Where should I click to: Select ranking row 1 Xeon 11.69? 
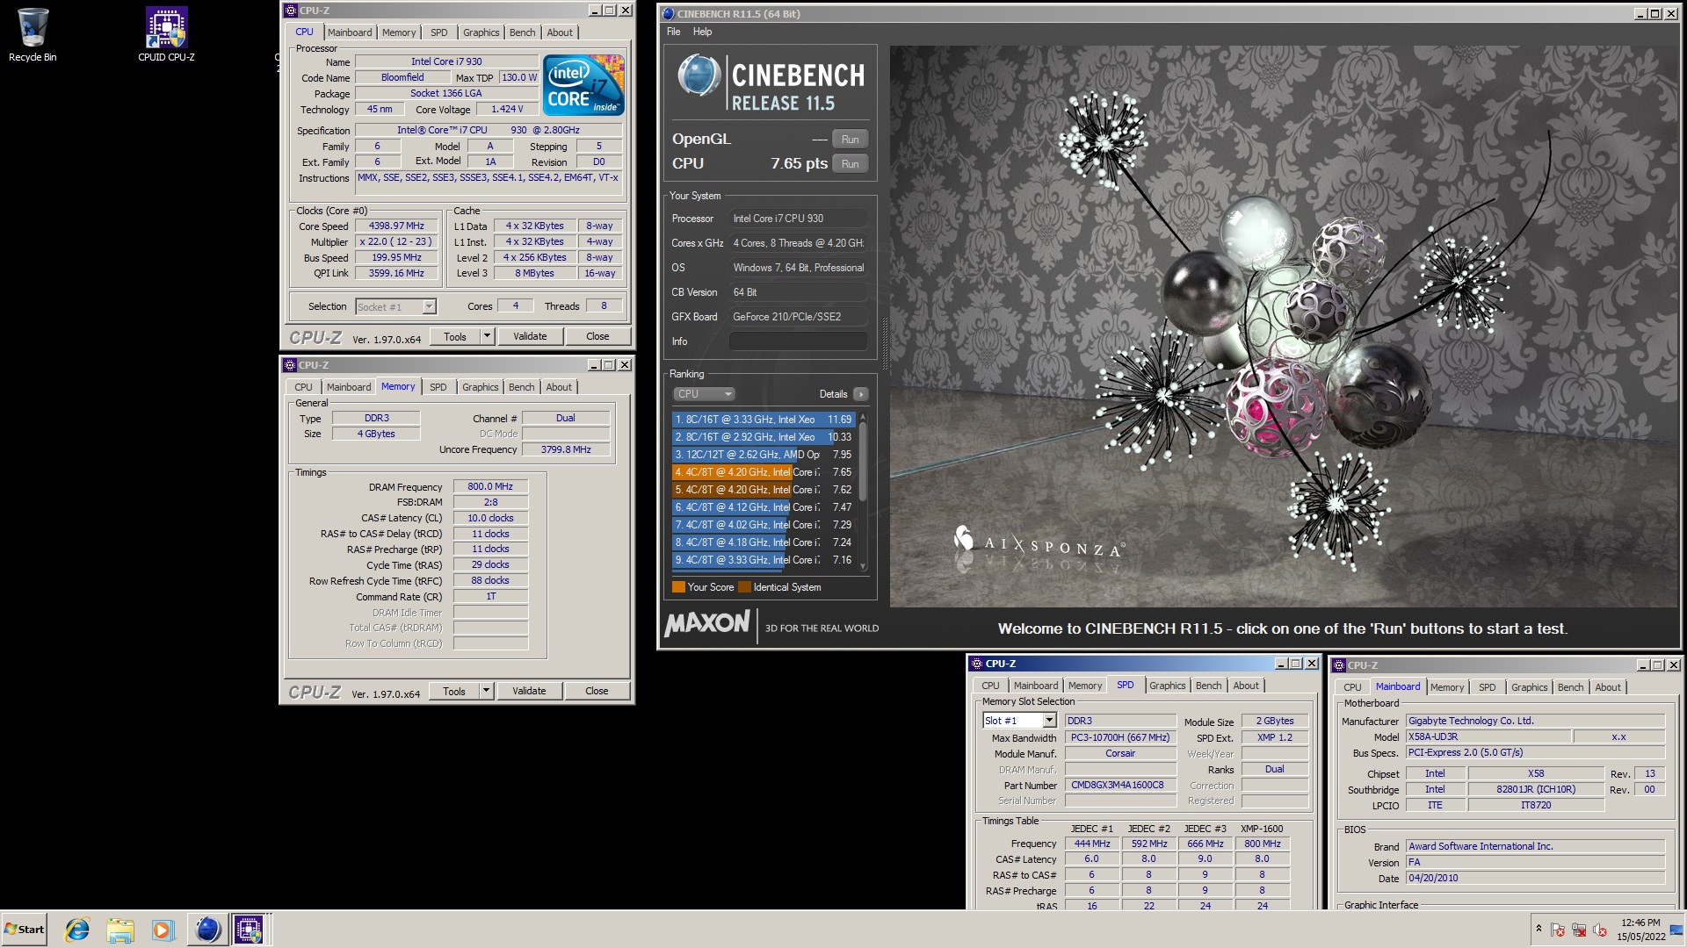point(763,420)
